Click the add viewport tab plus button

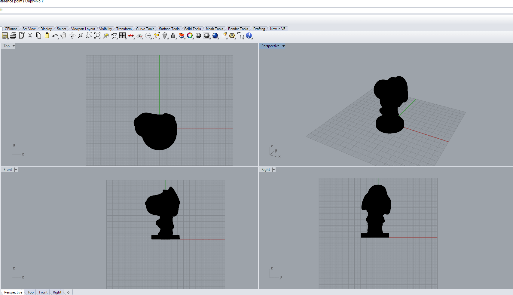[69, 292]
